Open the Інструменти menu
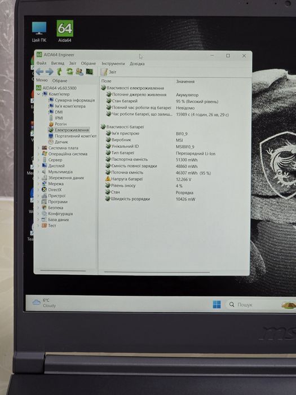 click(x=113, y=63)
